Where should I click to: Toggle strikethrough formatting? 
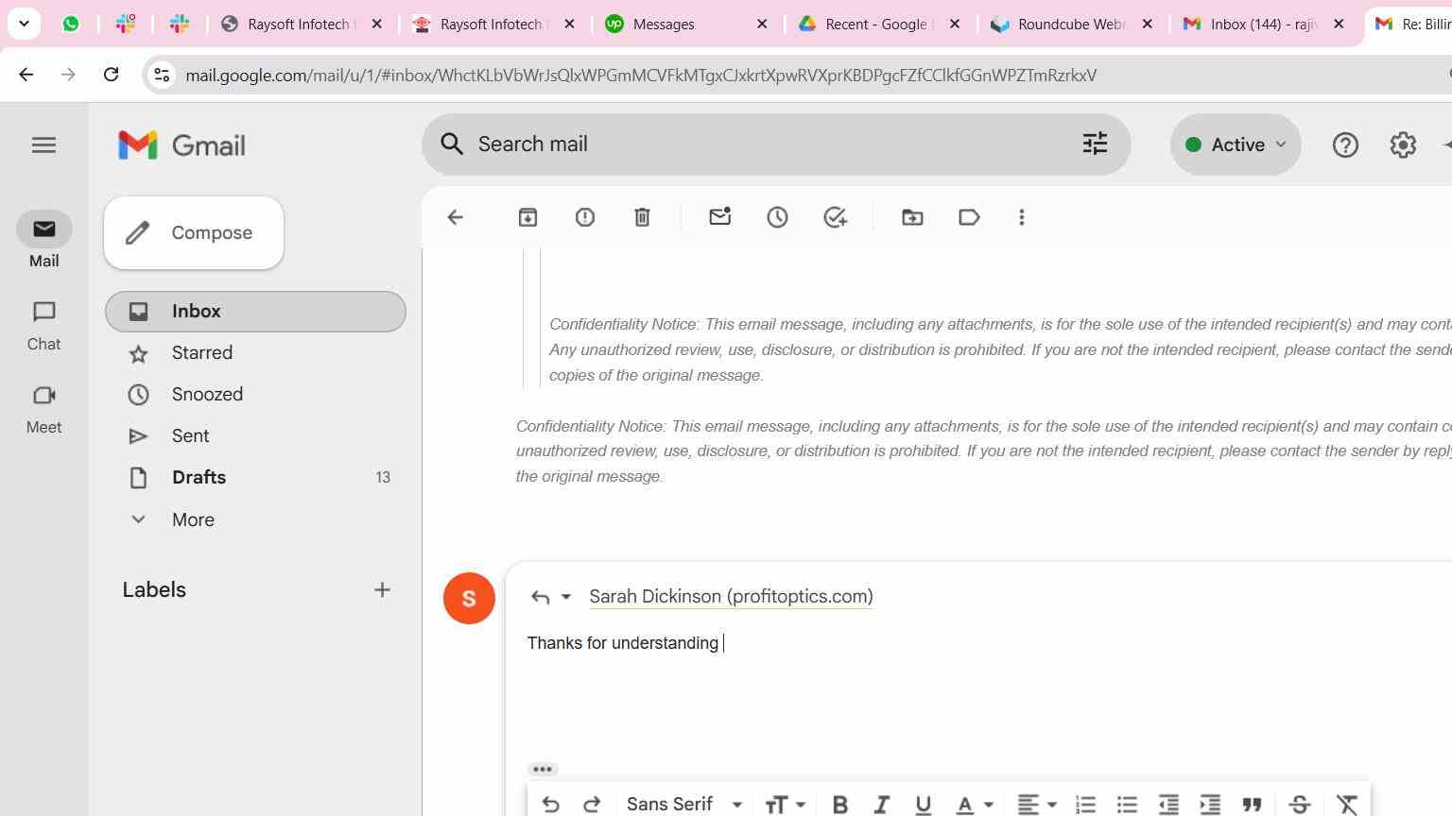pyautogui.click(x=1300, y=804)
